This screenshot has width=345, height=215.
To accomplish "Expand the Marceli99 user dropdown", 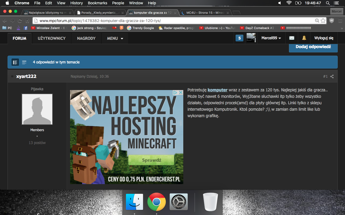I will pyautogui.click(x=271, y=38).
